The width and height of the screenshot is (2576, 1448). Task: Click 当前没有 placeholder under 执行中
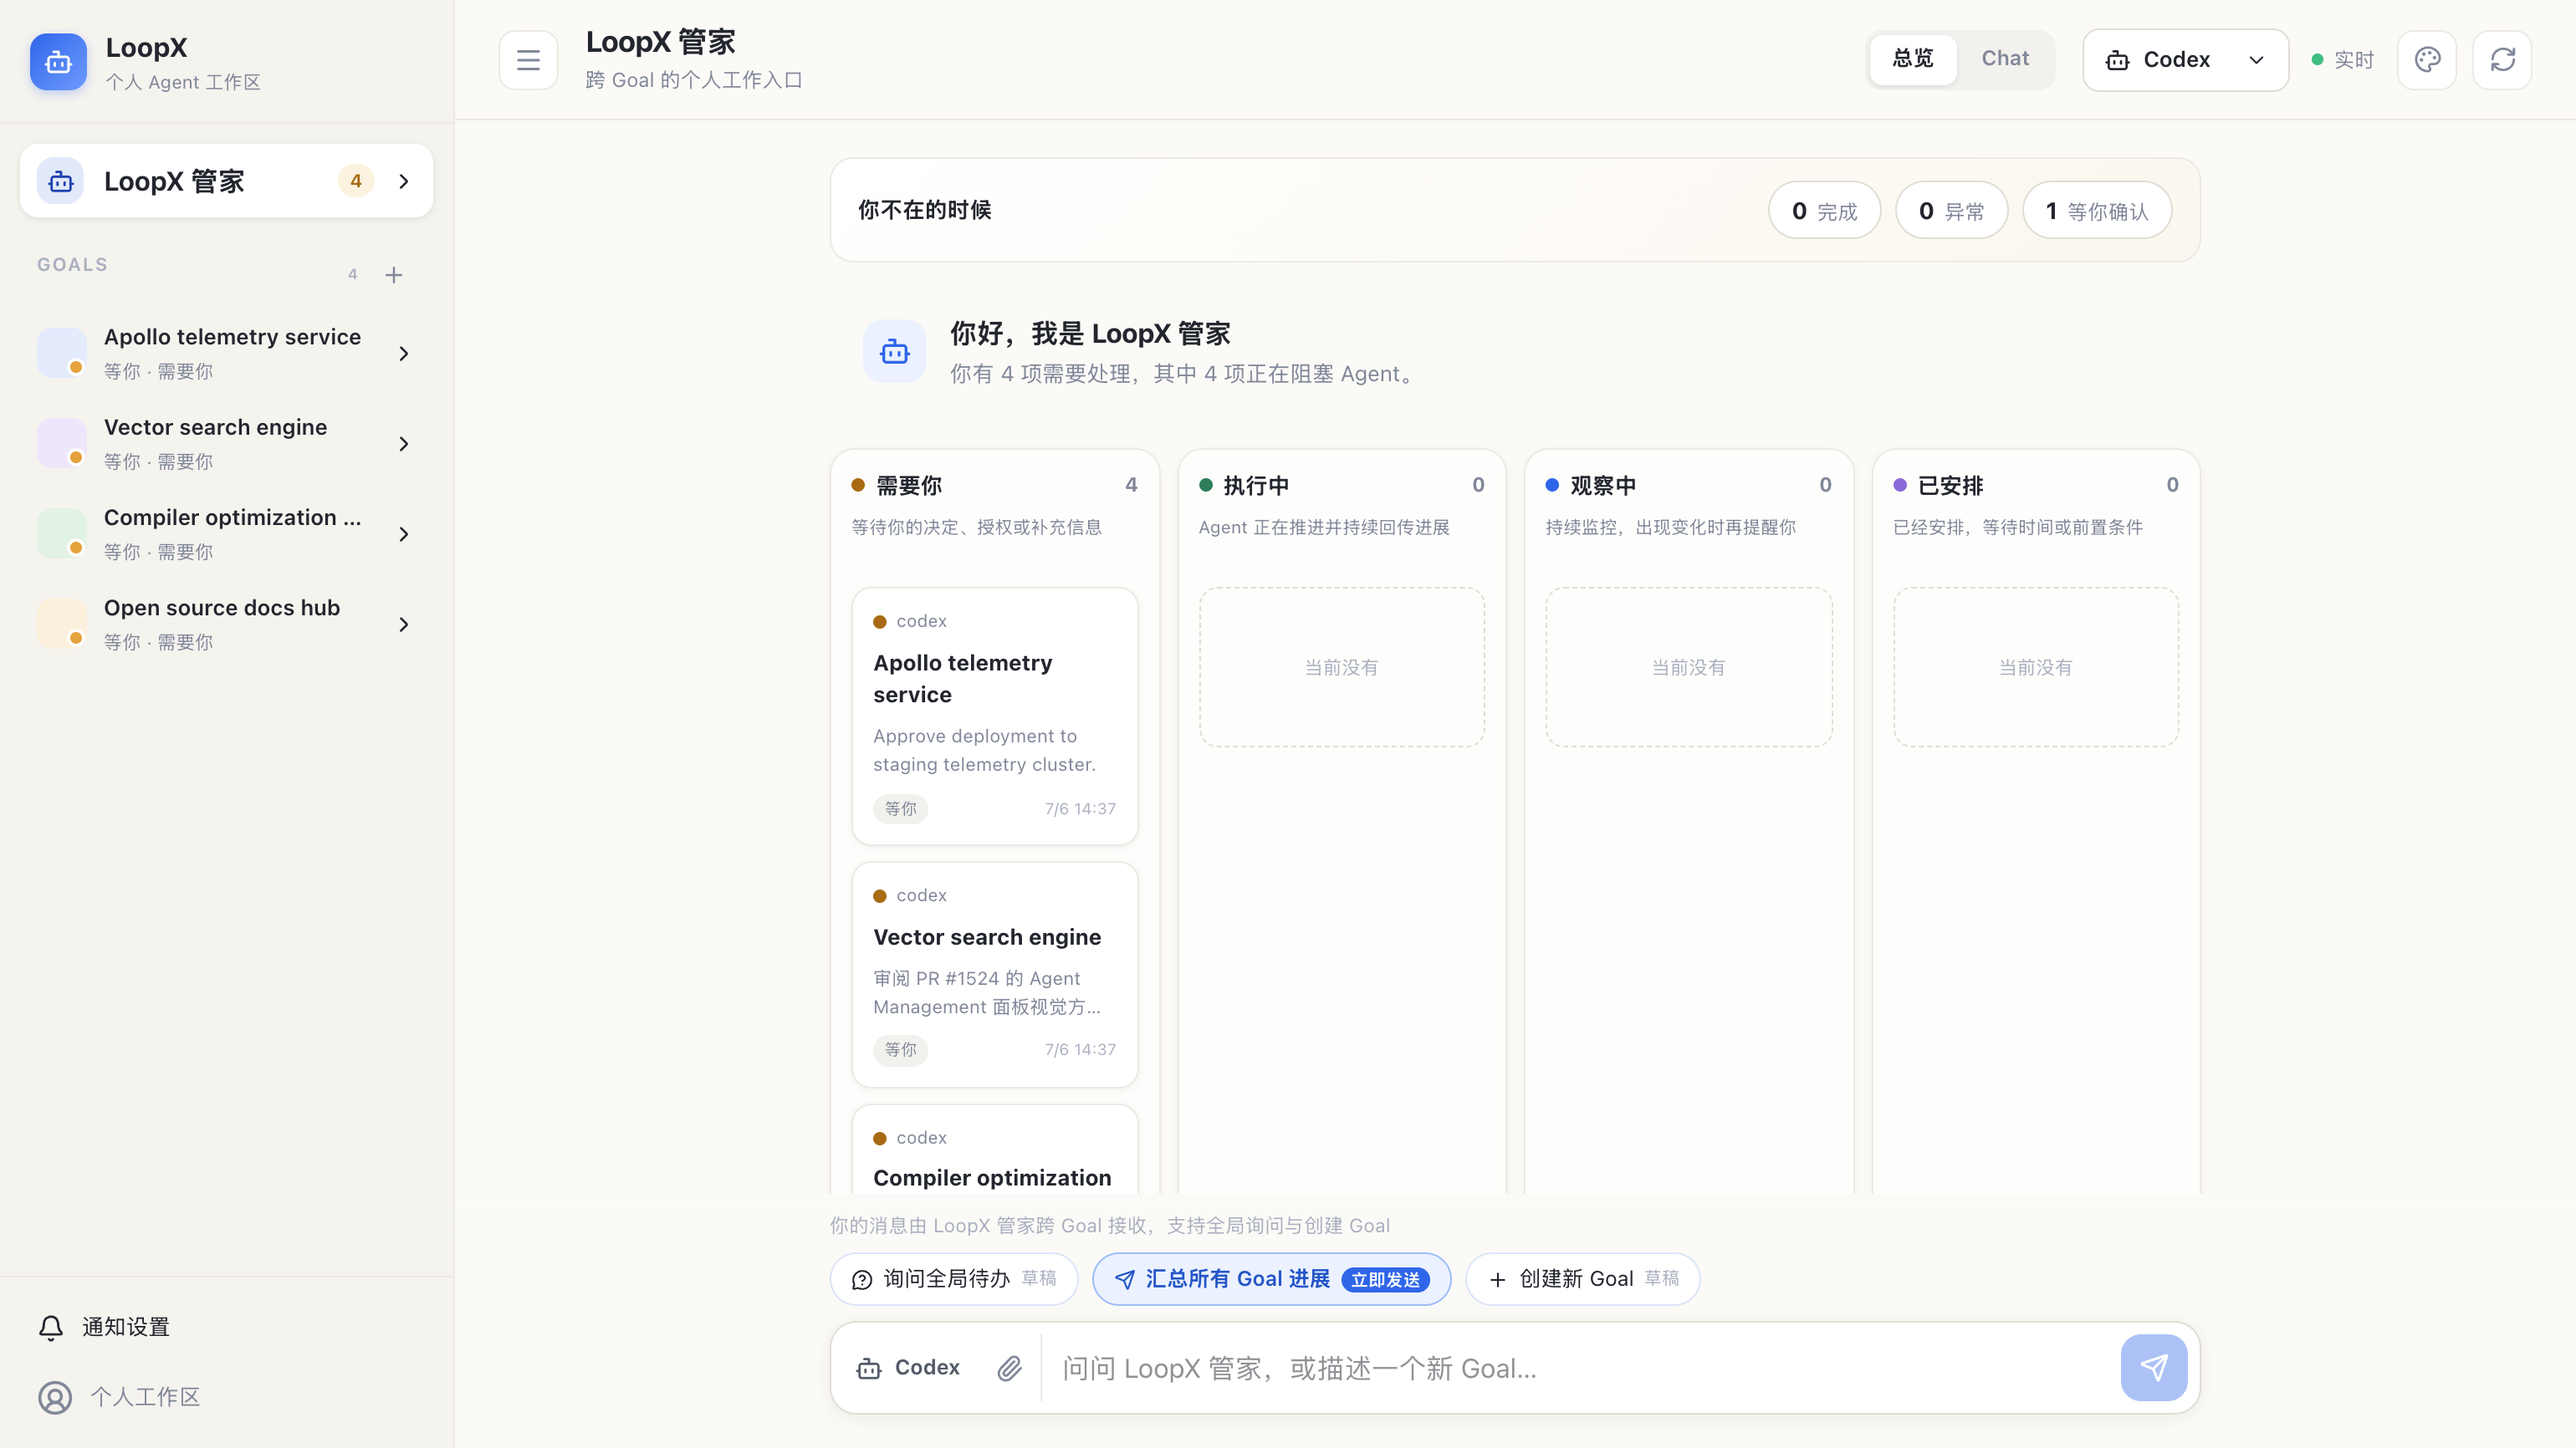(x=1341, y=666)
